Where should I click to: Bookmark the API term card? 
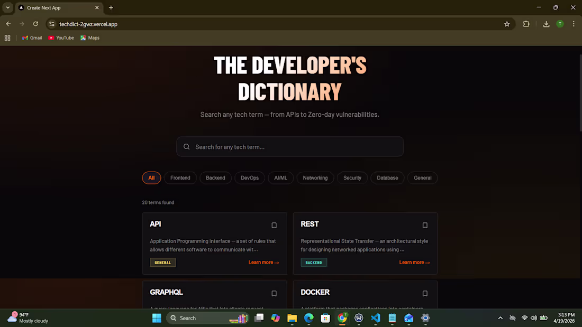click(x=274, y=225)
